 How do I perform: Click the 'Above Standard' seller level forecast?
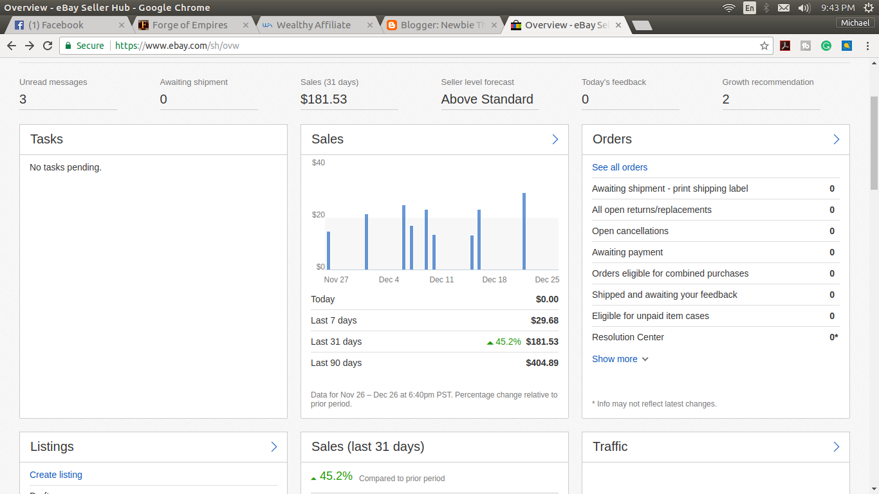point(487,99)
